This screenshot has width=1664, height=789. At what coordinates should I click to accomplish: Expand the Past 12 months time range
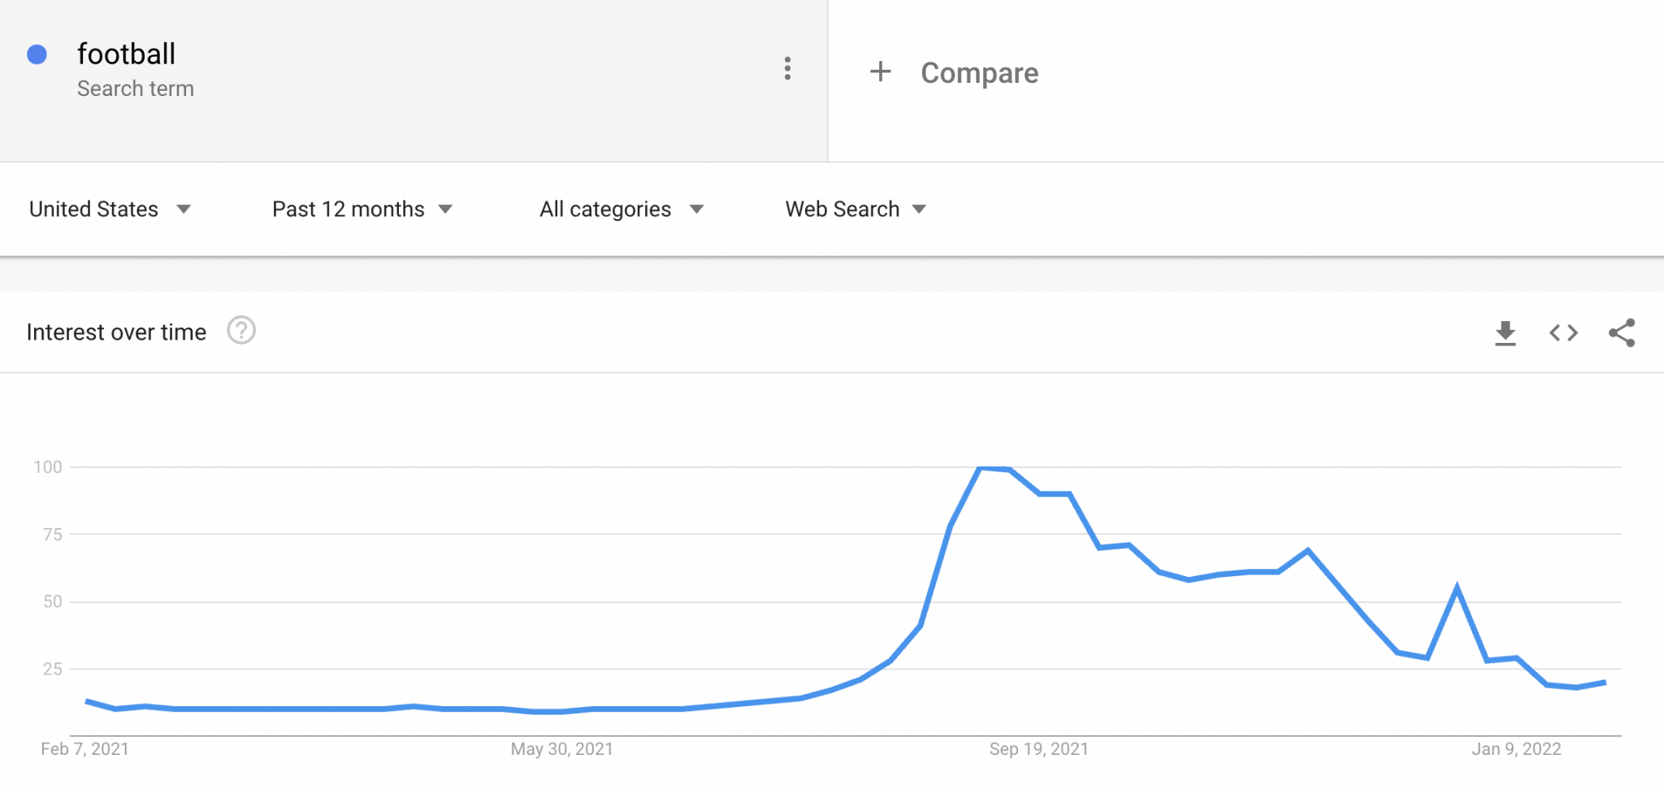[362, 210]
